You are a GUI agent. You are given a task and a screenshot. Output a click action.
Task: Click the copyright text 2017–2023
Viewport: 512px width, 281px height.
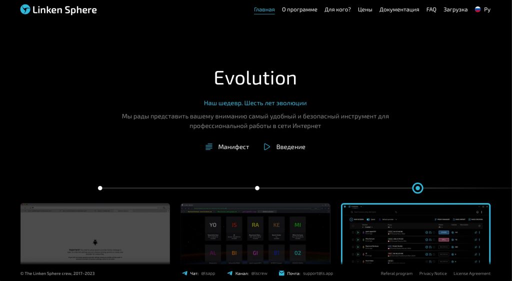57,273
